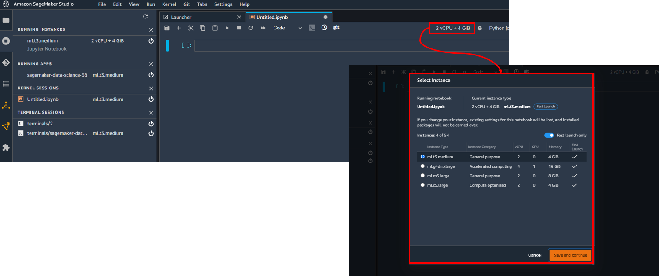The height and width of the screenshot is (276, 659).
Task: Run the selected cell with the play icon
Action: coord(227,28)
